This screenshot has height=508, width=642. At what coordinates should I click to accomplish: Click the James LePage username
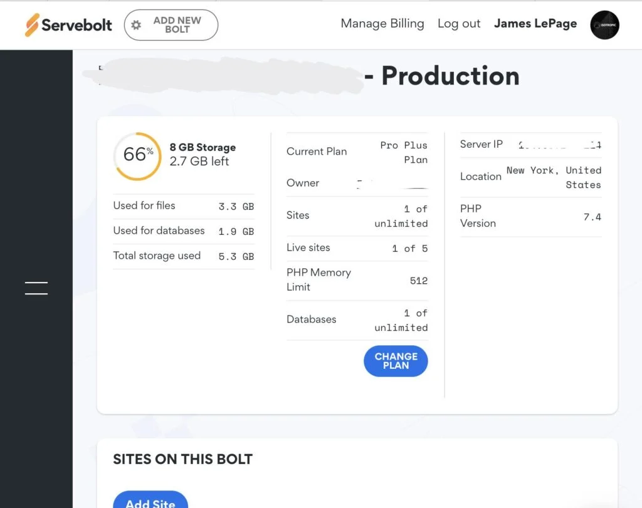click(x=535, y=24)
